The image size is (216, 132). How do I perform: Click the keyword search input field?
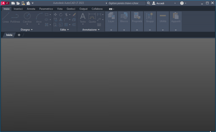(x=127, y=3)
